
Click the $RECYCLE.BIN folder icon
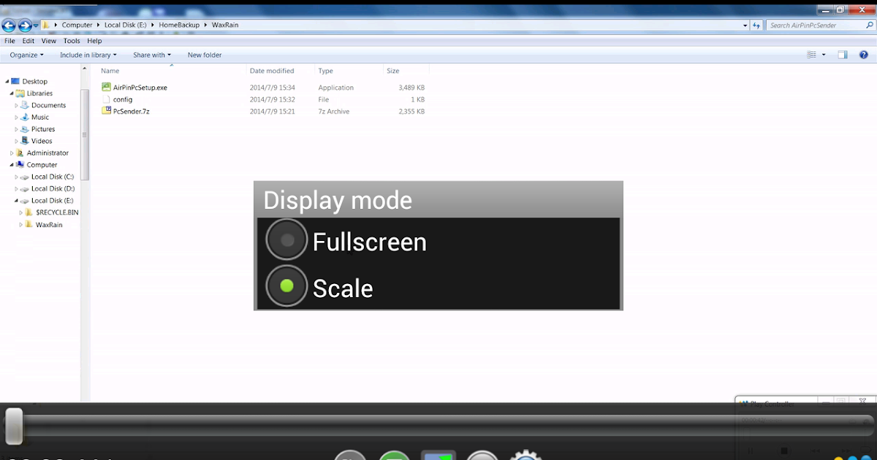coord(29,212)
